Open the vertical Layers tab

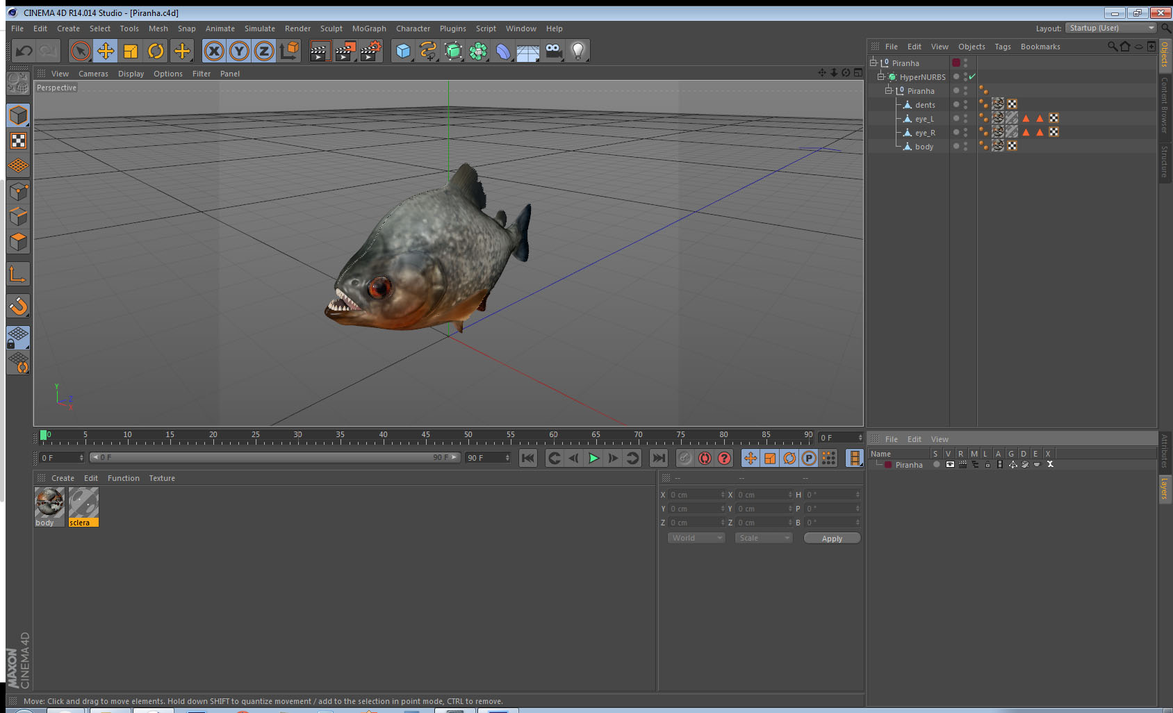(x=1165, y=489)
